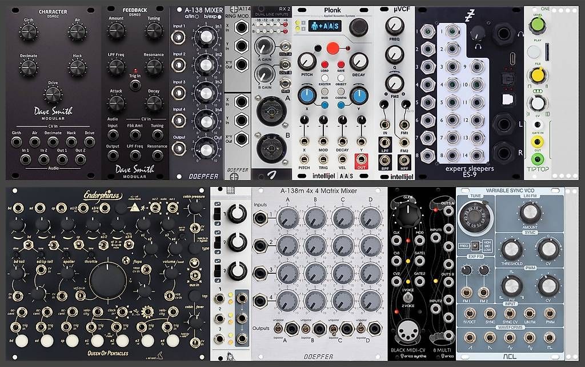Tap the cp trigger pad on Queen of Pentacles
Image resolution: width=585 pixels, height=367 pixels.
pos(72,341)
